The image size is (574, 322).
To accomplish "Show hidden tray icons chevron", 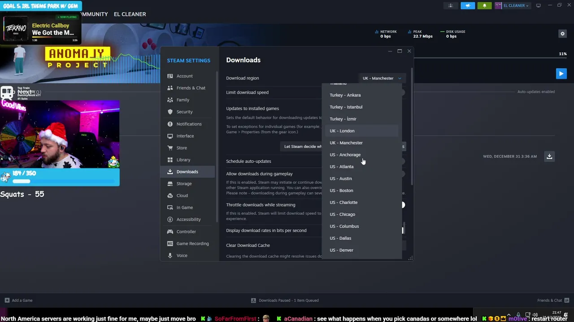I will (x=509, y=315).
